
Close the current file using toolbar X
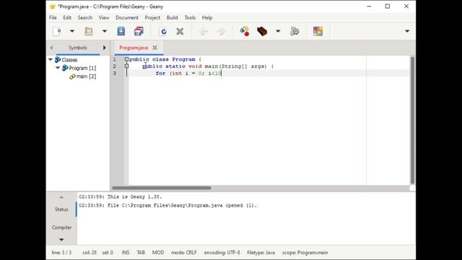click(180, 31)
